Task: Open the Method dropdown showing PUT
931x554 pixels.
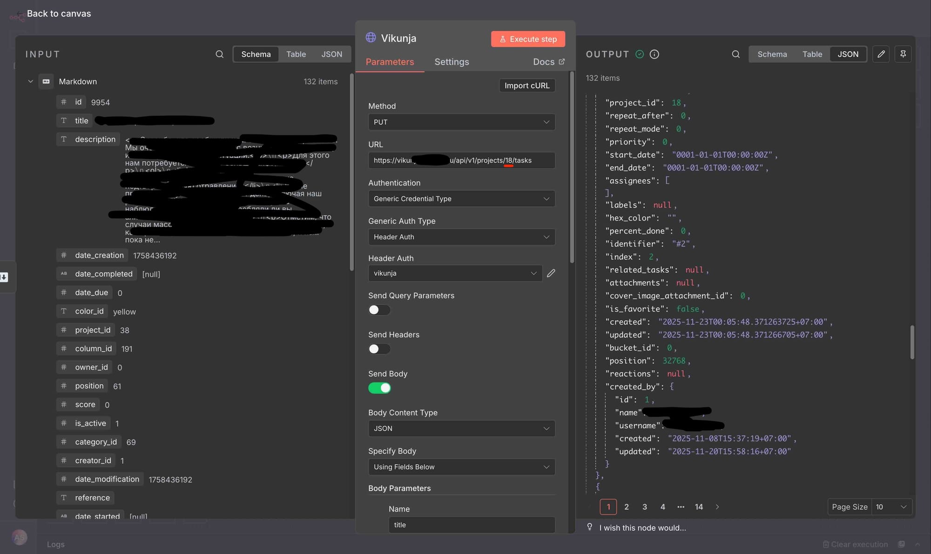Action: (461, 122)
